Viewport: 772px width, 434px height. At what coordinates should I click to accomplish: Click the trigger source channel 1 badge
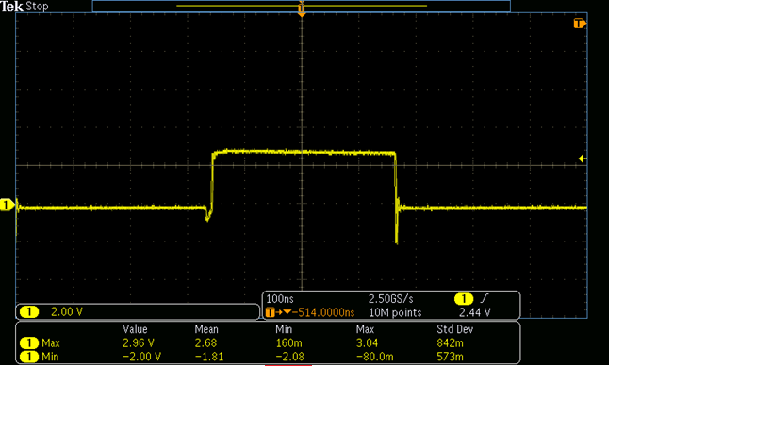pos(464,298)
